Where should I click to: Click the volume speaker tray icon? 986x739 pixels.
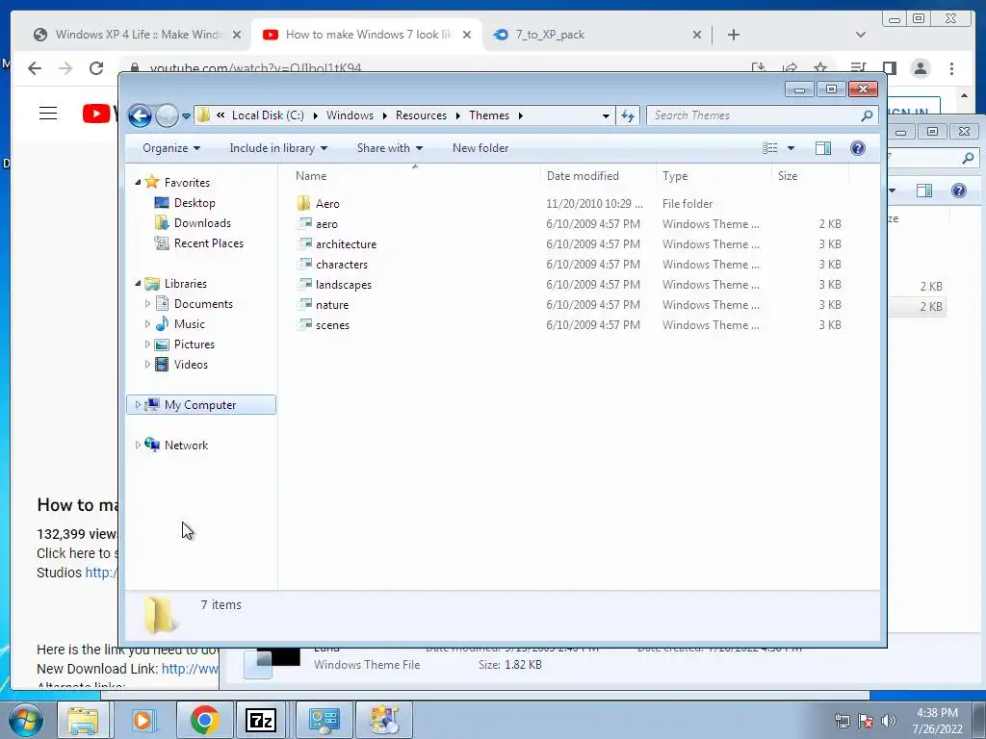[x=888, y=721]
